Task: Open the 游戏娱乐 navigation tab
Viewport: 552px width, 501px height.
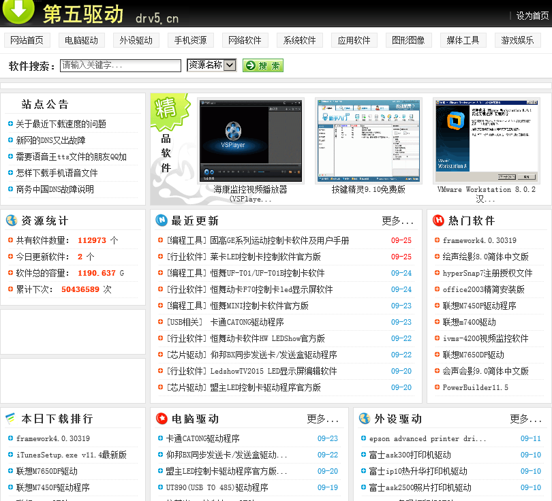Action: point(518,40)
